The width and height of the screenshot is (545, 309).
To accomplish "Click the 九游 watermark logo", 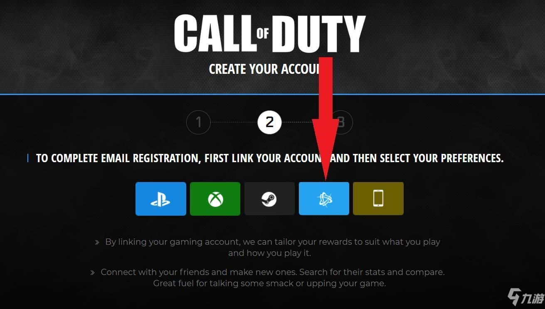I will 525,297.
